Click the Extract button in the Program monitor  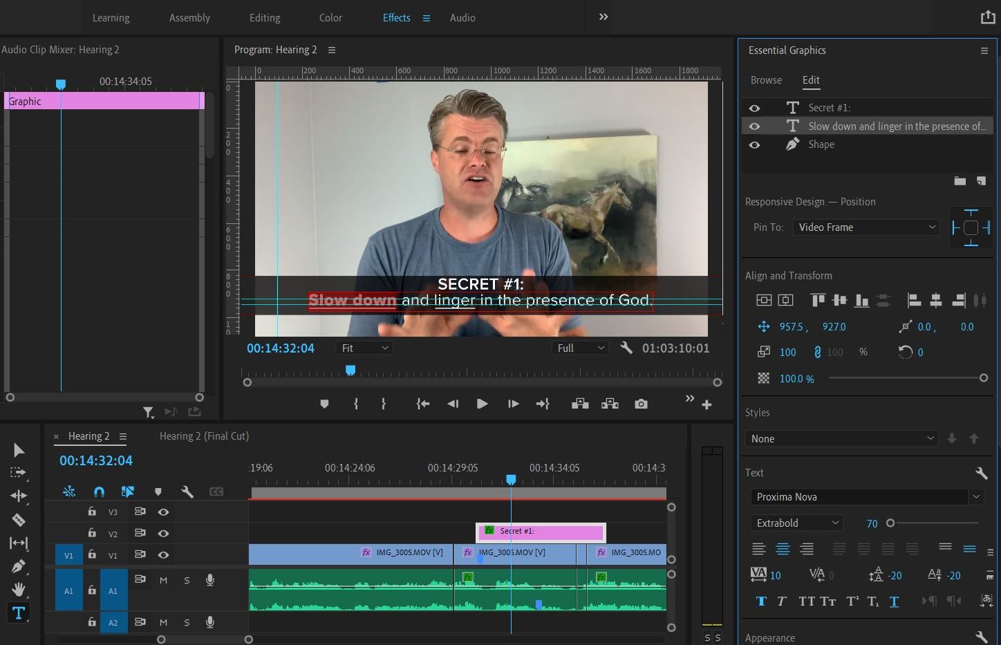(x=610, y=404)
